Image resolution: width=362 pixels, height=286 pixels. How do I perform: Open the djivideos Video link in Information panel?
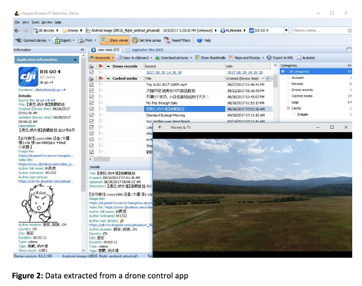click(46, 164)
